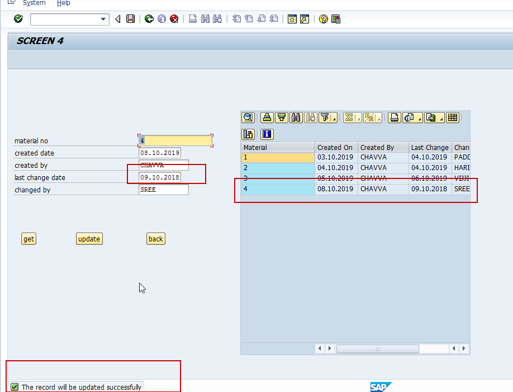Open the Help question mark icon in the toolbar
513x392 pixels.
323,18
